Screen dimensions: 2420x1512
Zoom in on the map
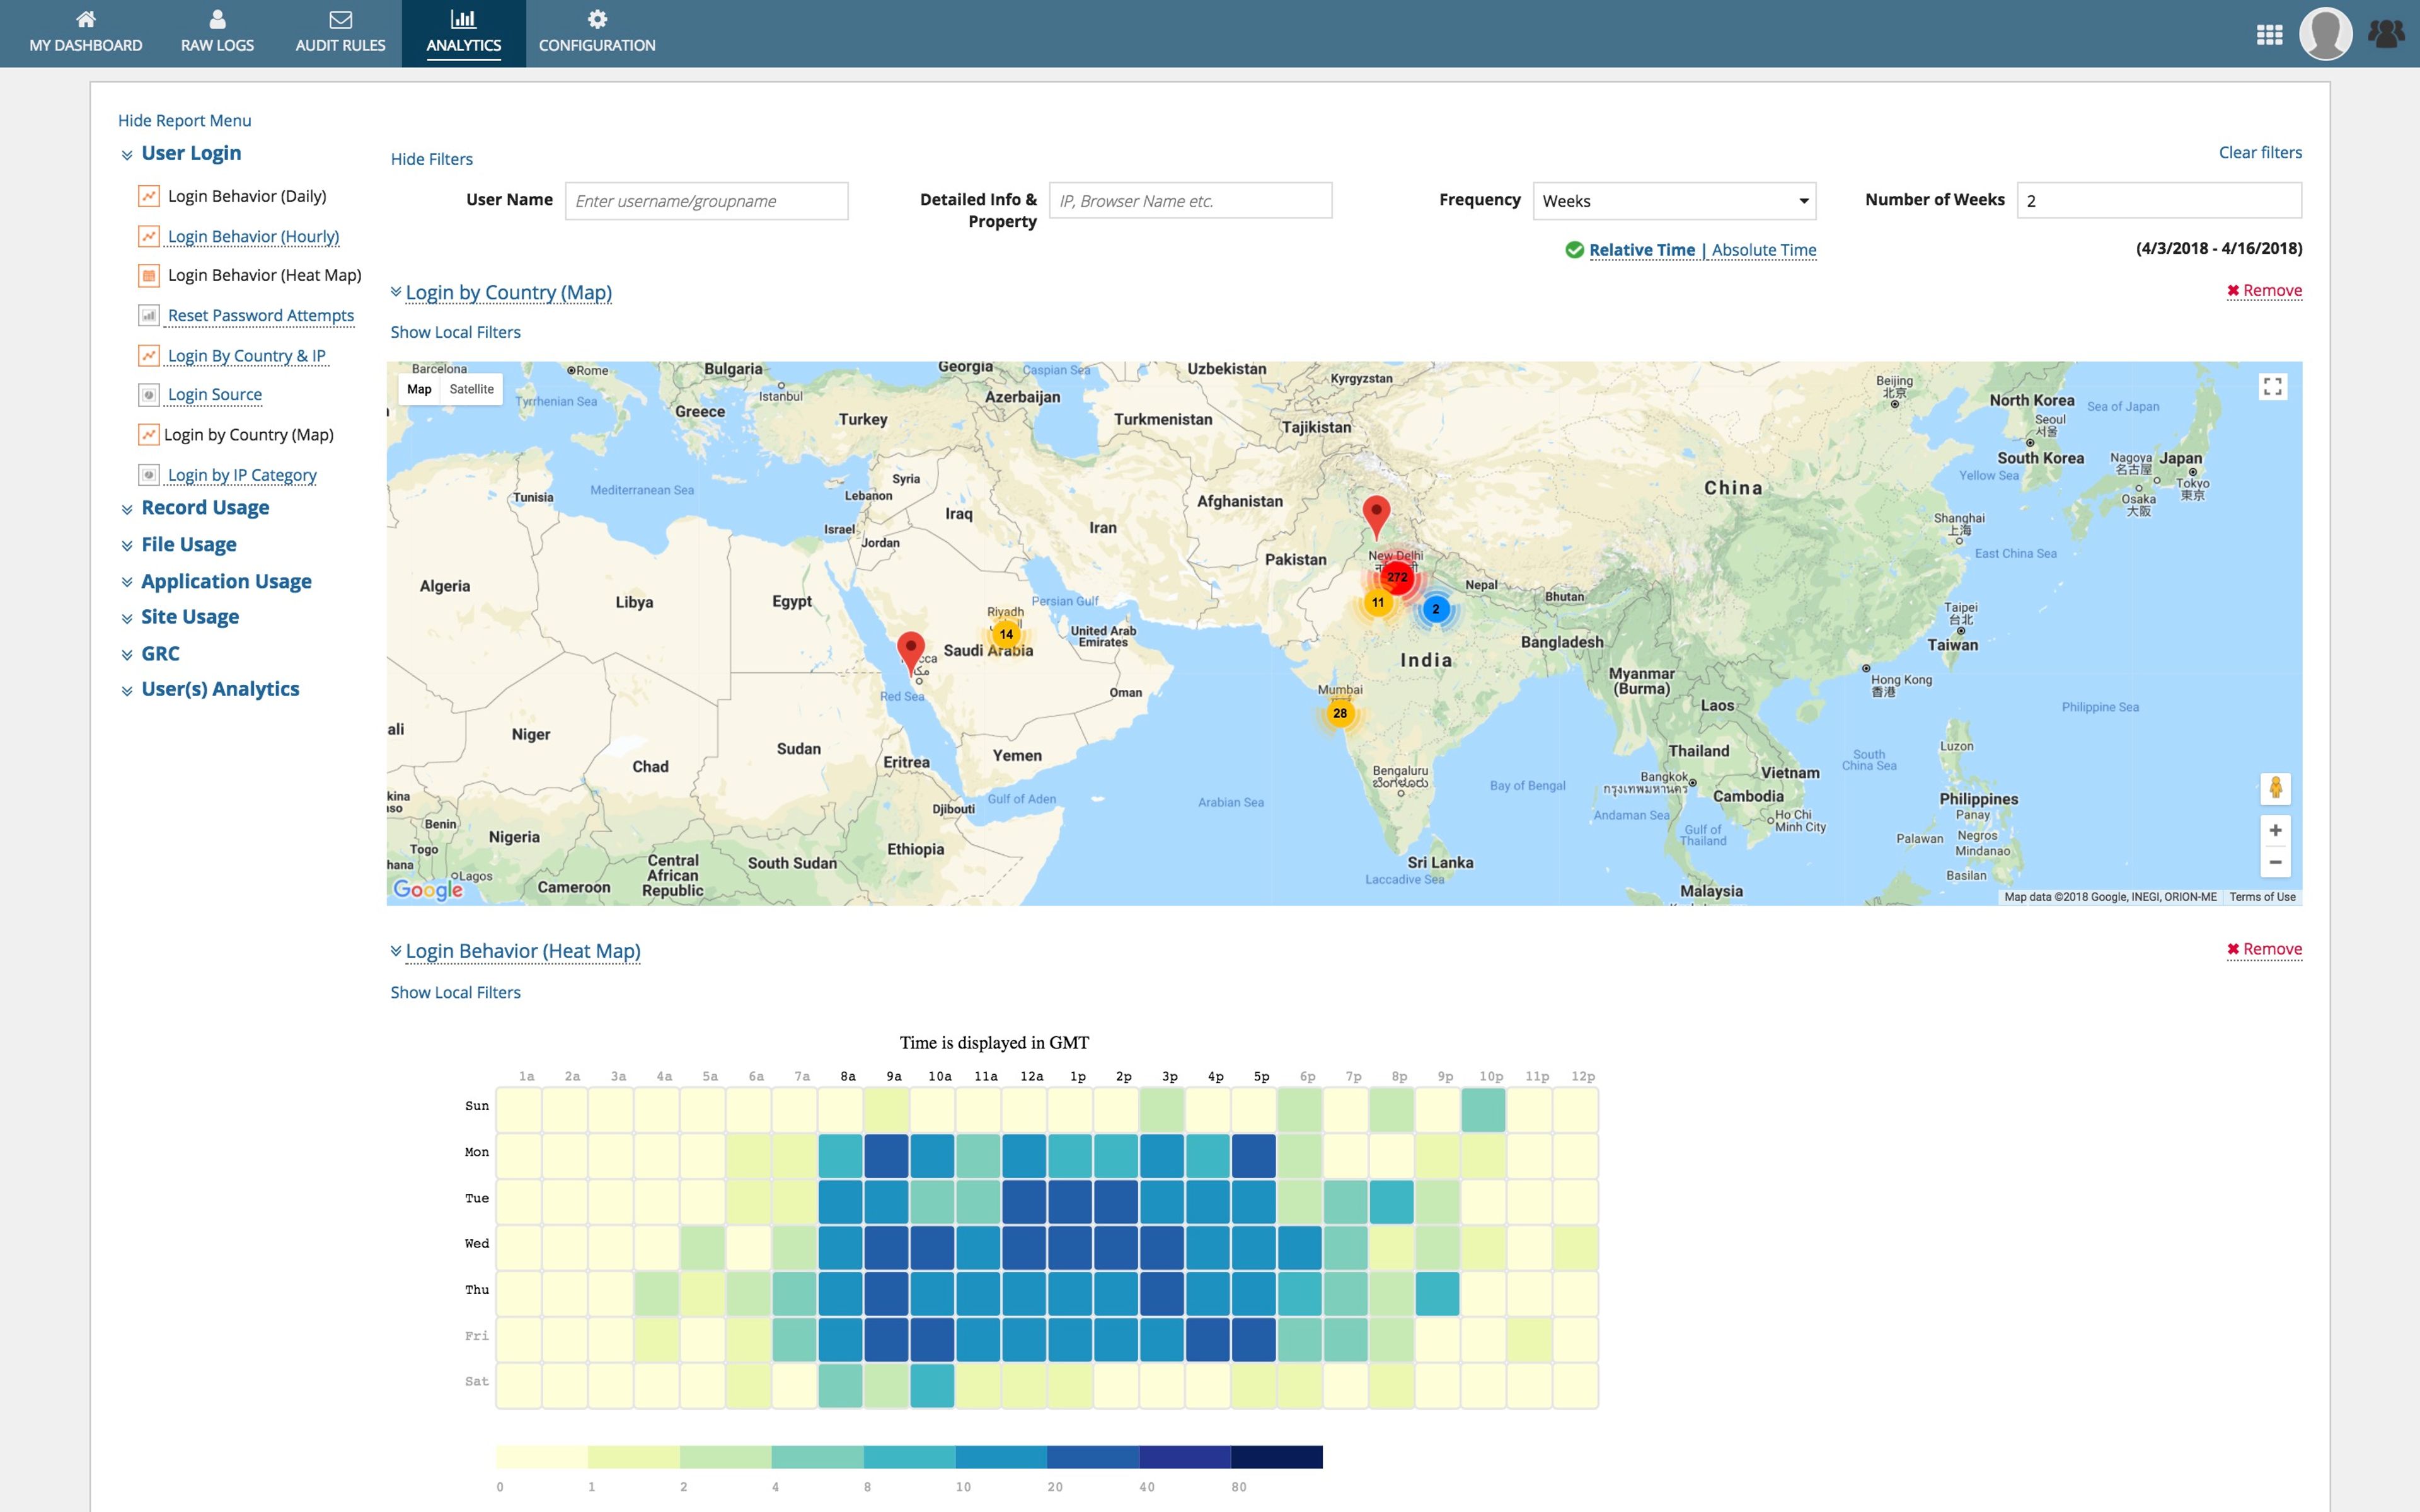click(2275, 830)
